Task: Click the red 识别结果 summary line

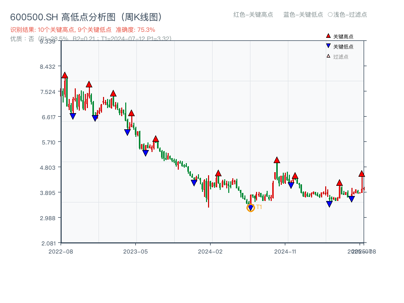Action: (x=83, y=30)
